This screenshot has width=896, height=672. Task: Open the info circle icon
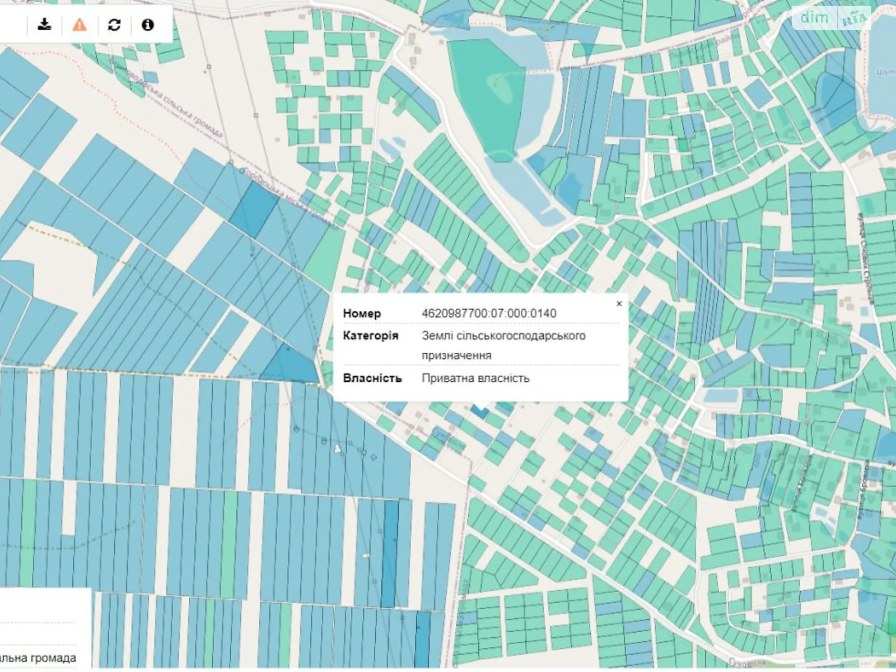[x=148, y=25]
